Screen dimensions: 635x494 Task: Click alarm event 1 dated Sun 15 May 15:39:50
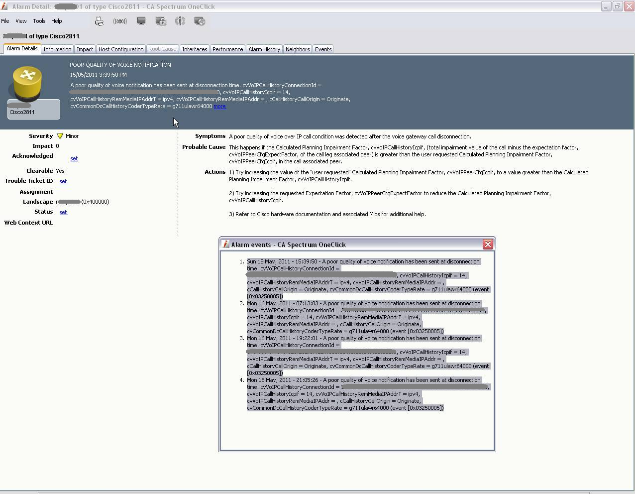point(368,279)
